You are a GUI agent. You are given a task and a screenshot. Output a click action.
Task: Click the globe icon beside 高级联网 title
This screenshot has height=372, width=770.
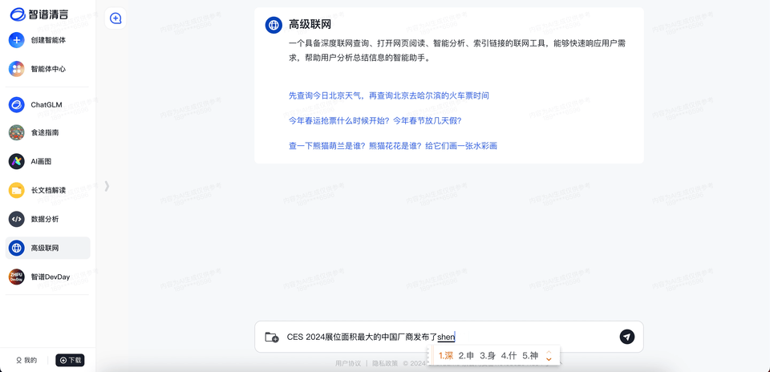point(274,25)
